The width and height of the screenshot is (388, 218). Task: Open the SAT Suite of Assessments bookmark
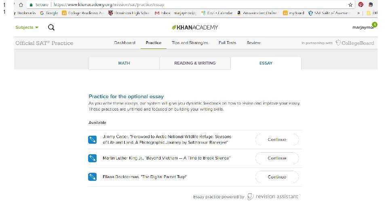329,13
